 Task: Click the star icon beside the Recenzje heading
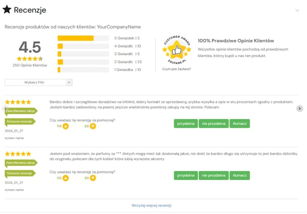(7, 10)
